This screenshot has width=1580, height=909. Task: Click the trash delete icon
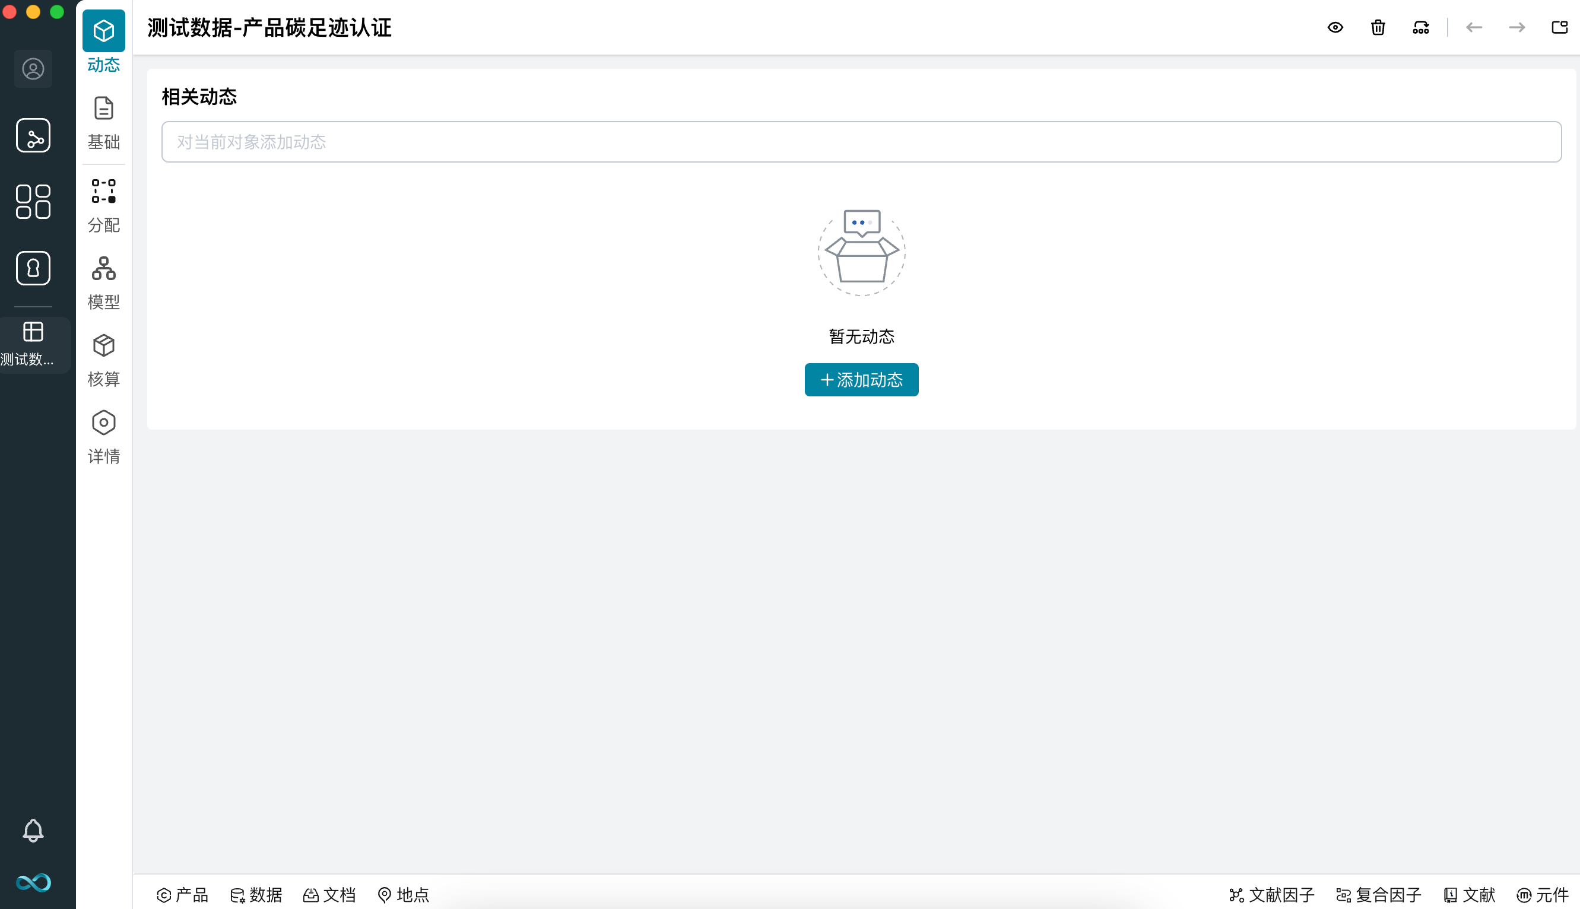(x=1378, y=27)
